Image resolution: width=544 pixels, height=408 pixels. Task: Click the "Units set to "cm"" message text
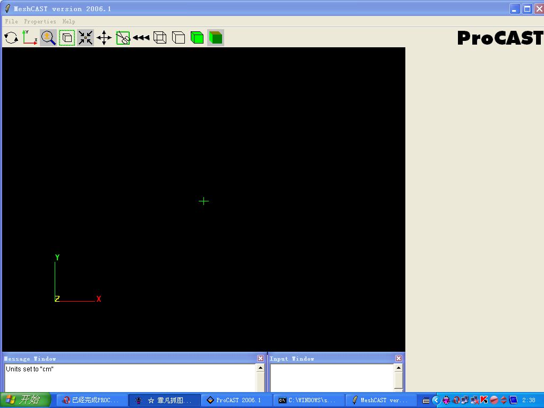(30, 369)
